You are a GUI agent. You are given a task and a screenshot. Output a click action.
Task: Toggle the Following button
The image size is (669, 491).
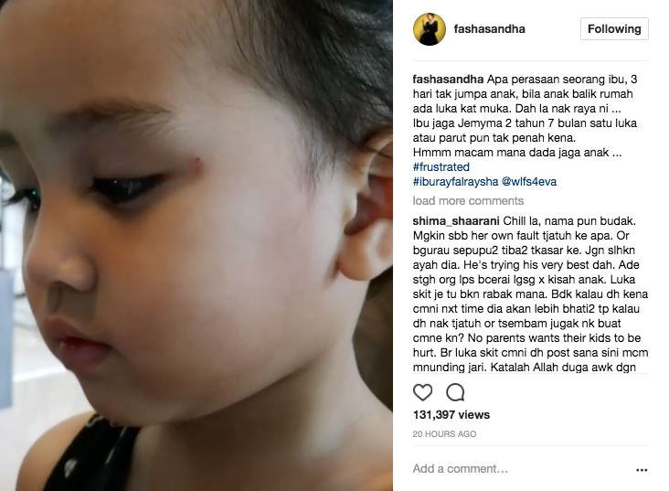pyautogui.click(x=614, y=28)
